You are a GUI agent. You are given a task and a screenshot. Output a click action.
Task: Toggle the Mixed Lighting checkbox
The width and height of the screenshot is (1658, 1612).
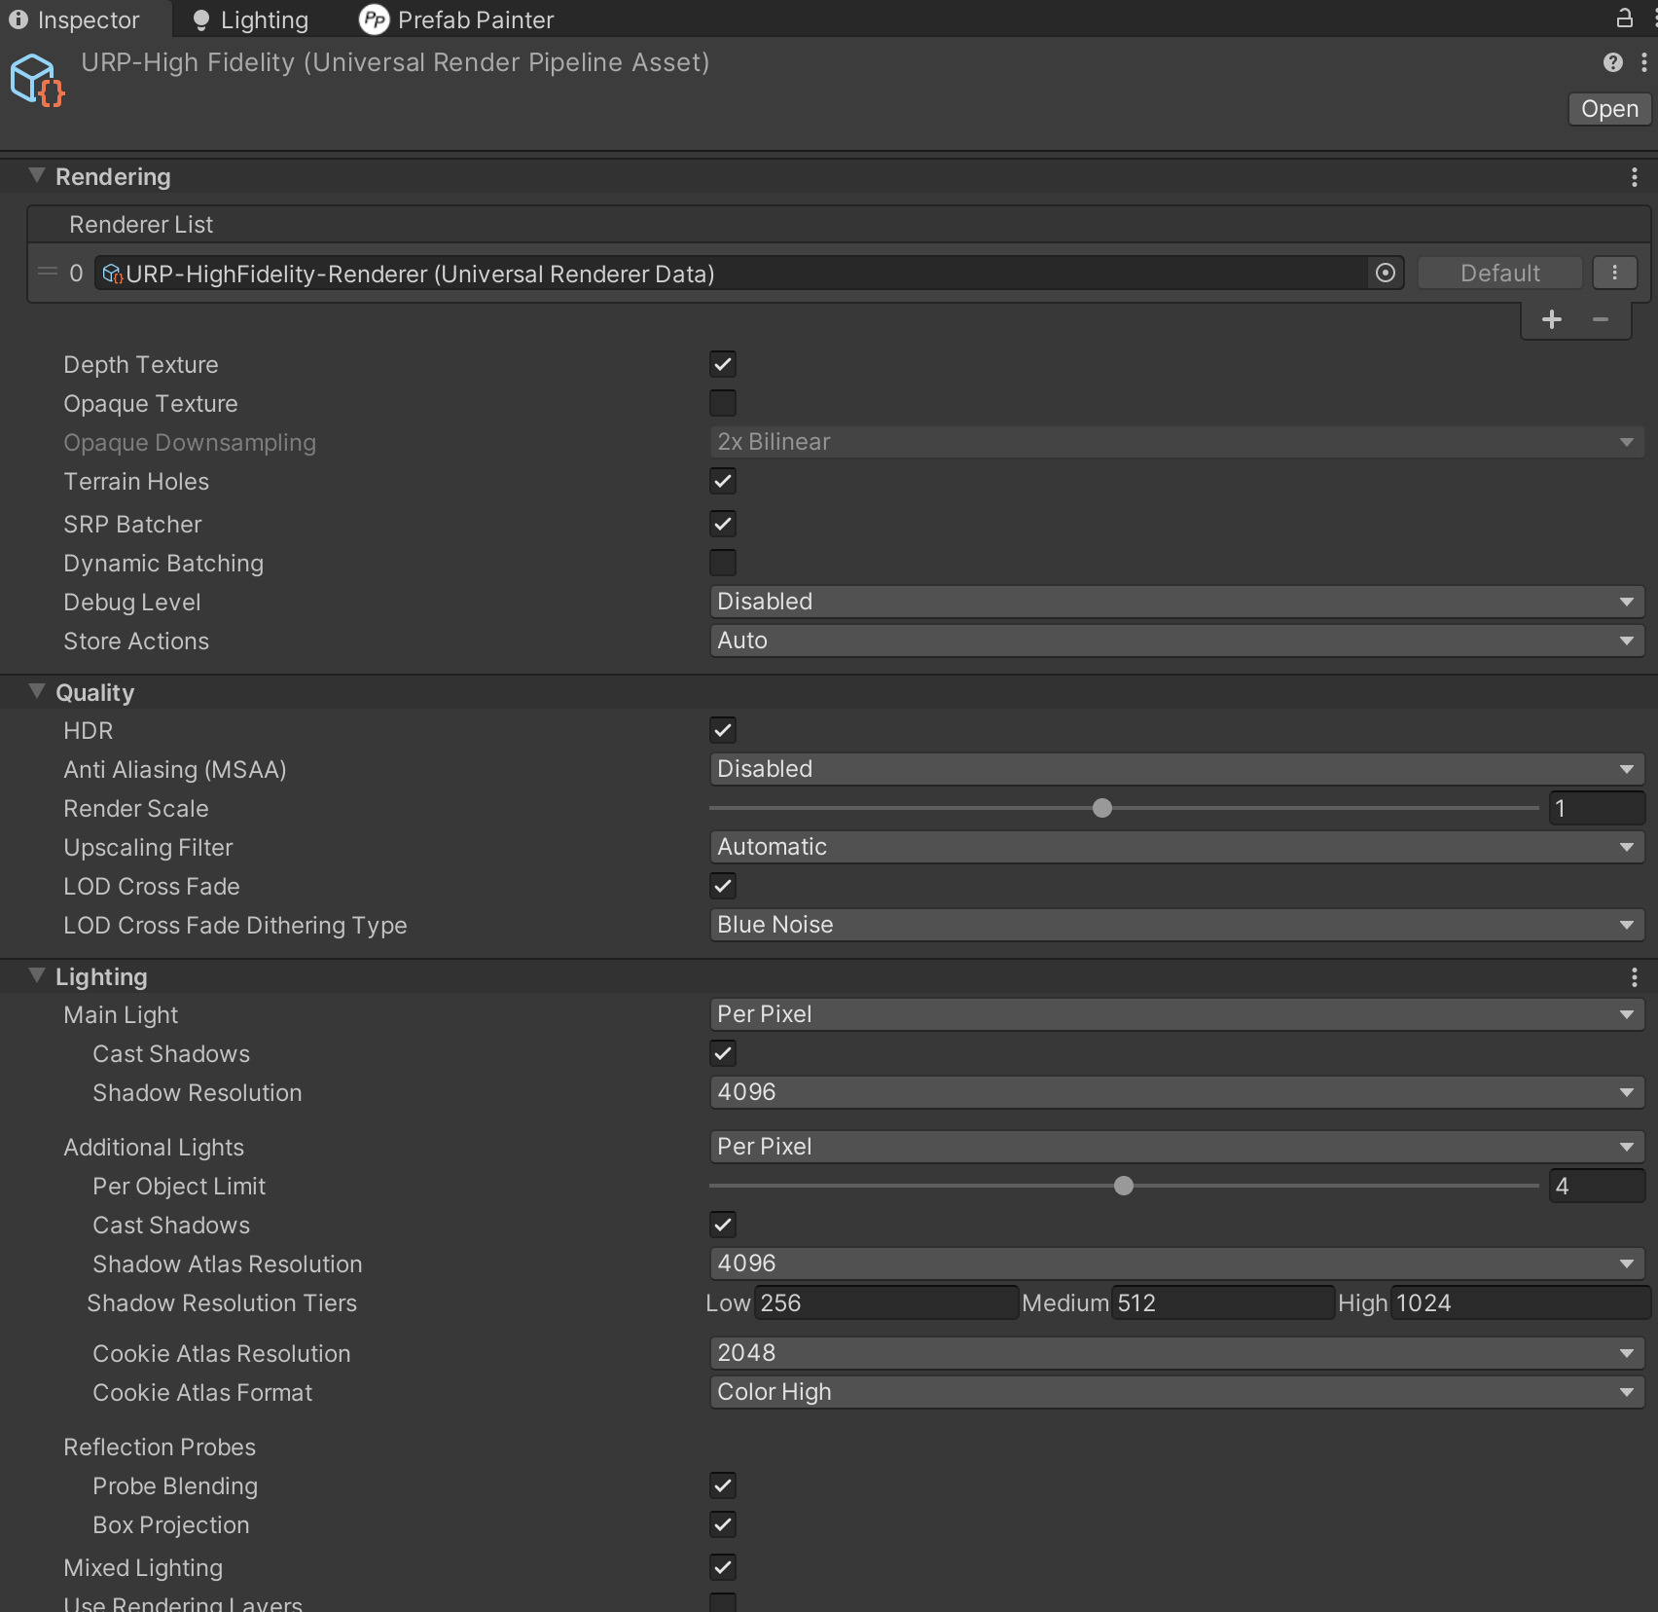pyautogui.click(x=723, y=1567)
